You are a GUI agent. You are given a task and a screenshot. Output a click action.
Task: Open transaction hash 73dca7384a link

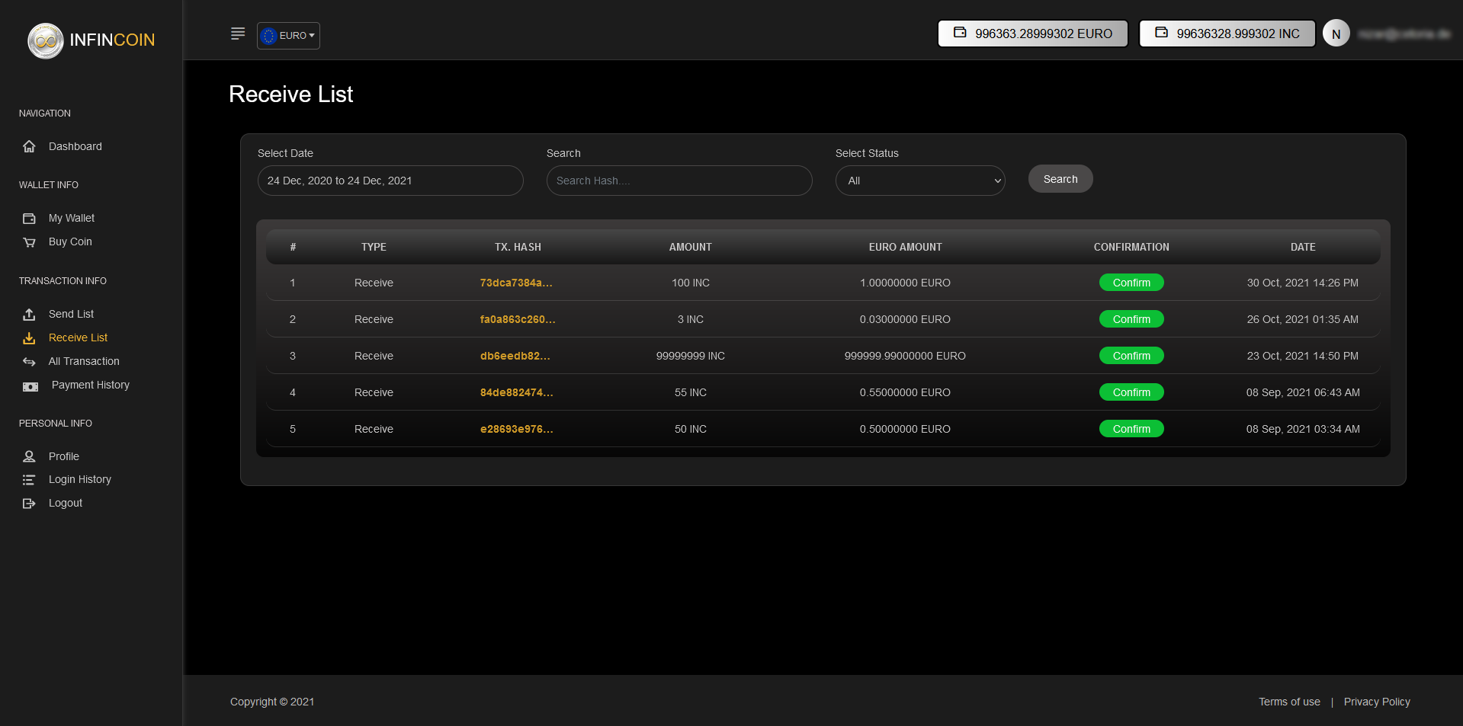click(516, 283)
